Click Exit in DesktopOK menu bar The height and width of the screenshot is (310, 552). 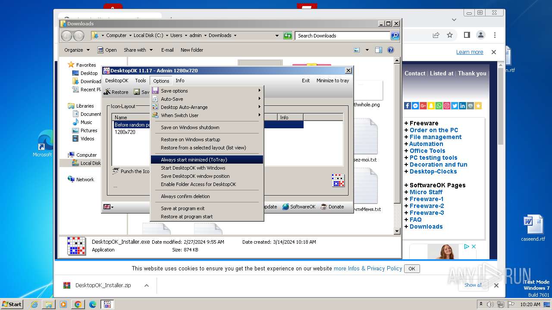[306, 81]
